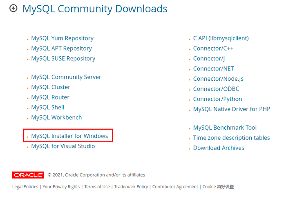The width and height of the screenshot is (286, 203).
Task: Open MySQL Benchmark Tool link
Action: coord(225,128)
